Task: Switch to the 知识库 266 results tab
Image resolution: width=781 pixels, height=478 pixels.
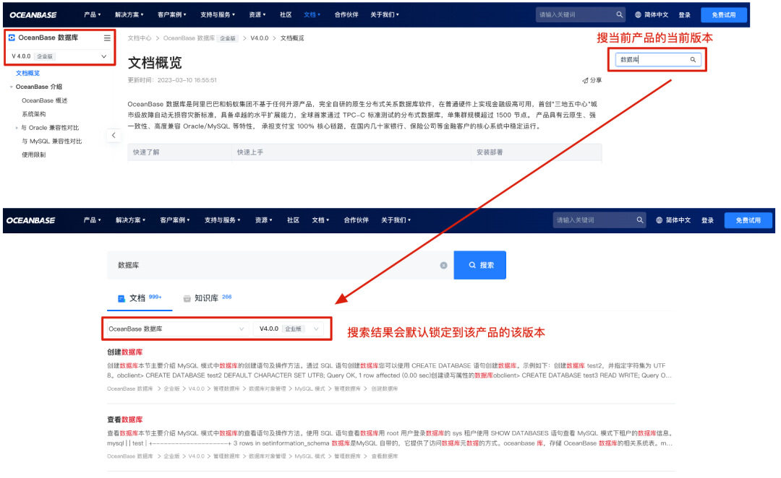Action: tap(208, 298)
